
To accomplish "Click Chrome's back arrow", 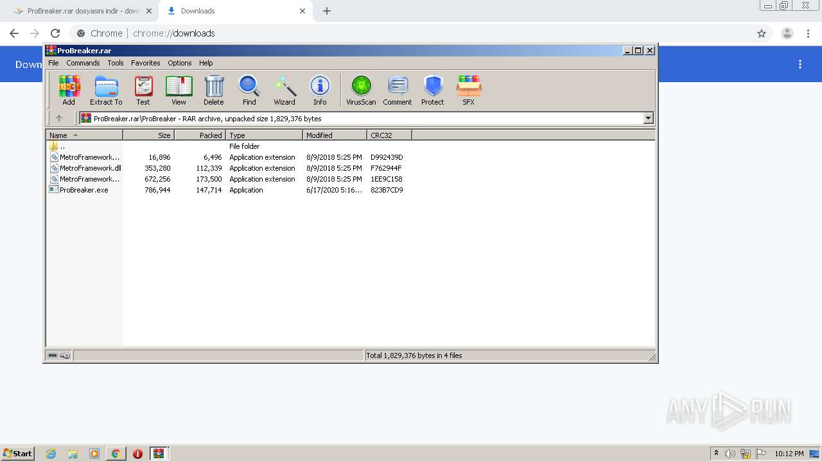I will (14, 33).
